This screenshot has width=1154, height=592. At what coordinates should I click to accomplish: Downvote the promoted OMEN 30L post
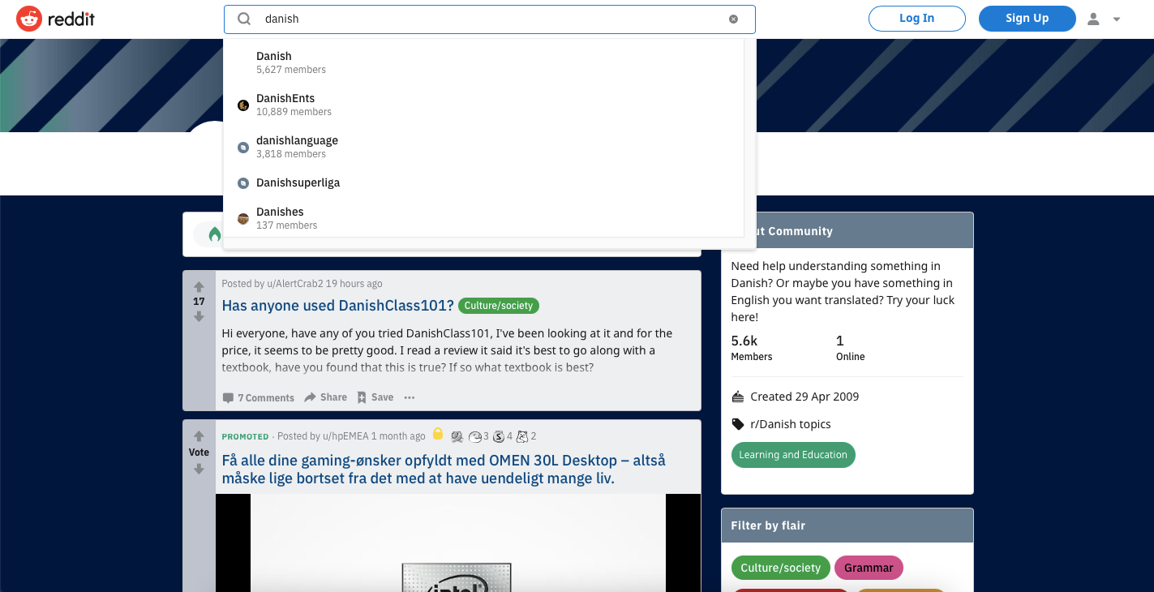199,469
